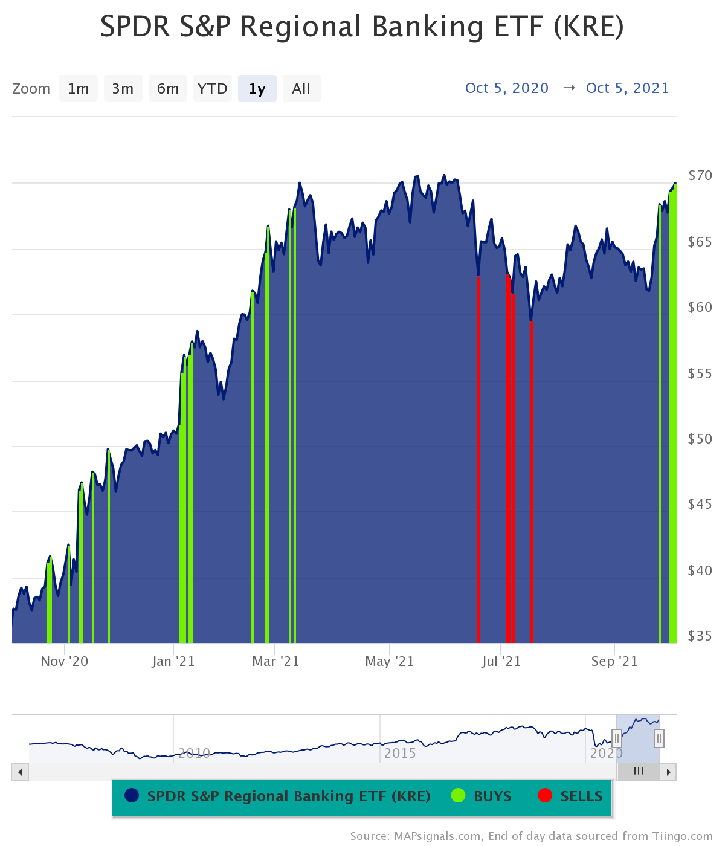Click the $35 y-axis label

pyautogui.click(x=700, y=636)
